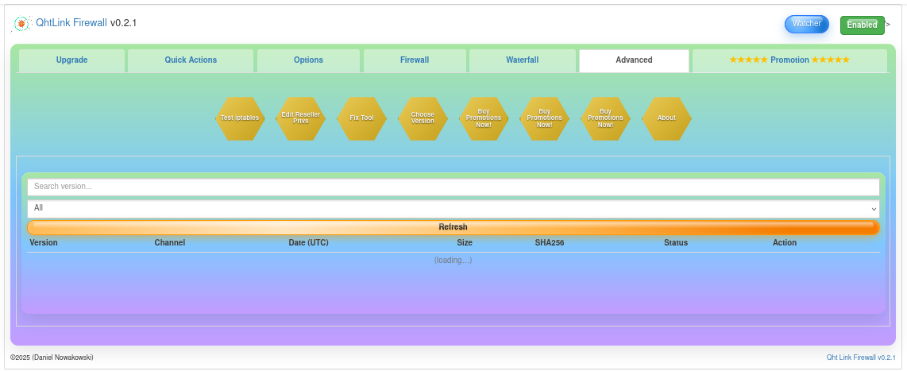907x371 pixels.
Task: Open the Quick Actions tab
Action: (x=191, y=60)
